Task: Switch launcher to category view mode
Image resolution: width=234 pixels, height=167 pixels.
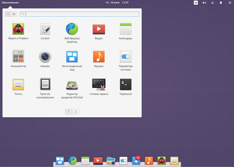Action: (x=14, y=14)
